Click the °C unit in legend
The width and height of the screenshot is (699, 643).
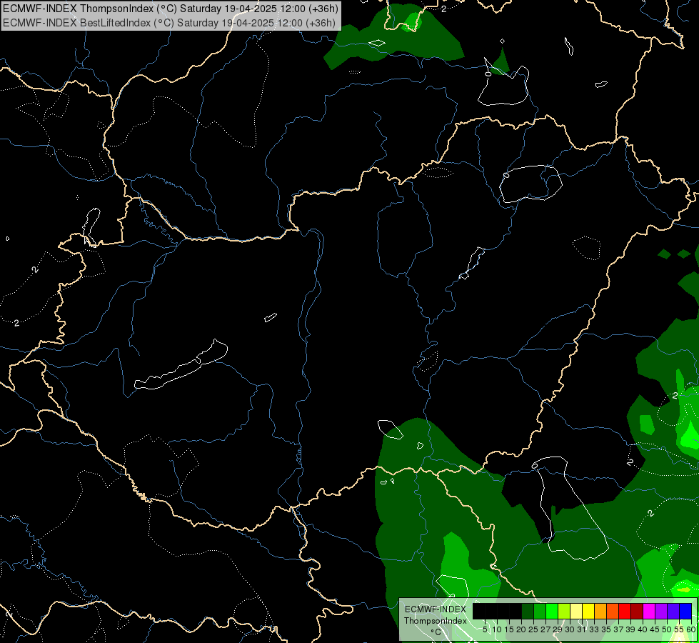coord(436,632)
